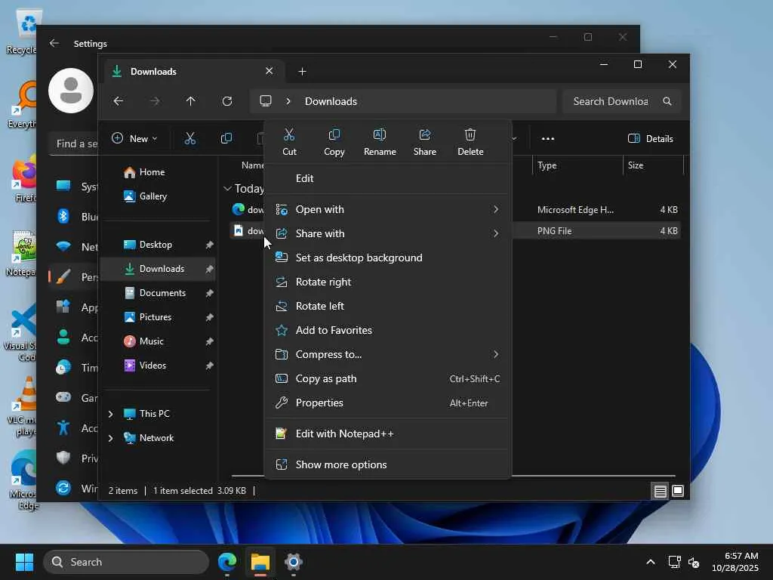Open Settings gear on taskbar
The width and height of the screenshot is (773, 580).
click(x=294, y=562)
